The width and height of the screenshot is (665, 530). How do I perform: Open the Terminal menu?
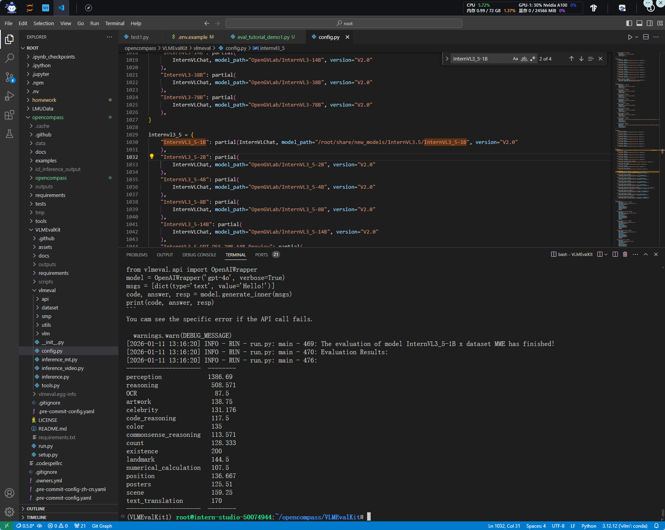coord(115,24)
